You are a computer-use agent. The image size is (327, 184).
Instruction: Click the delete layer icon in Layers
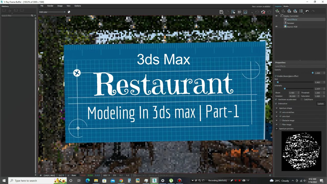(283, 11)
